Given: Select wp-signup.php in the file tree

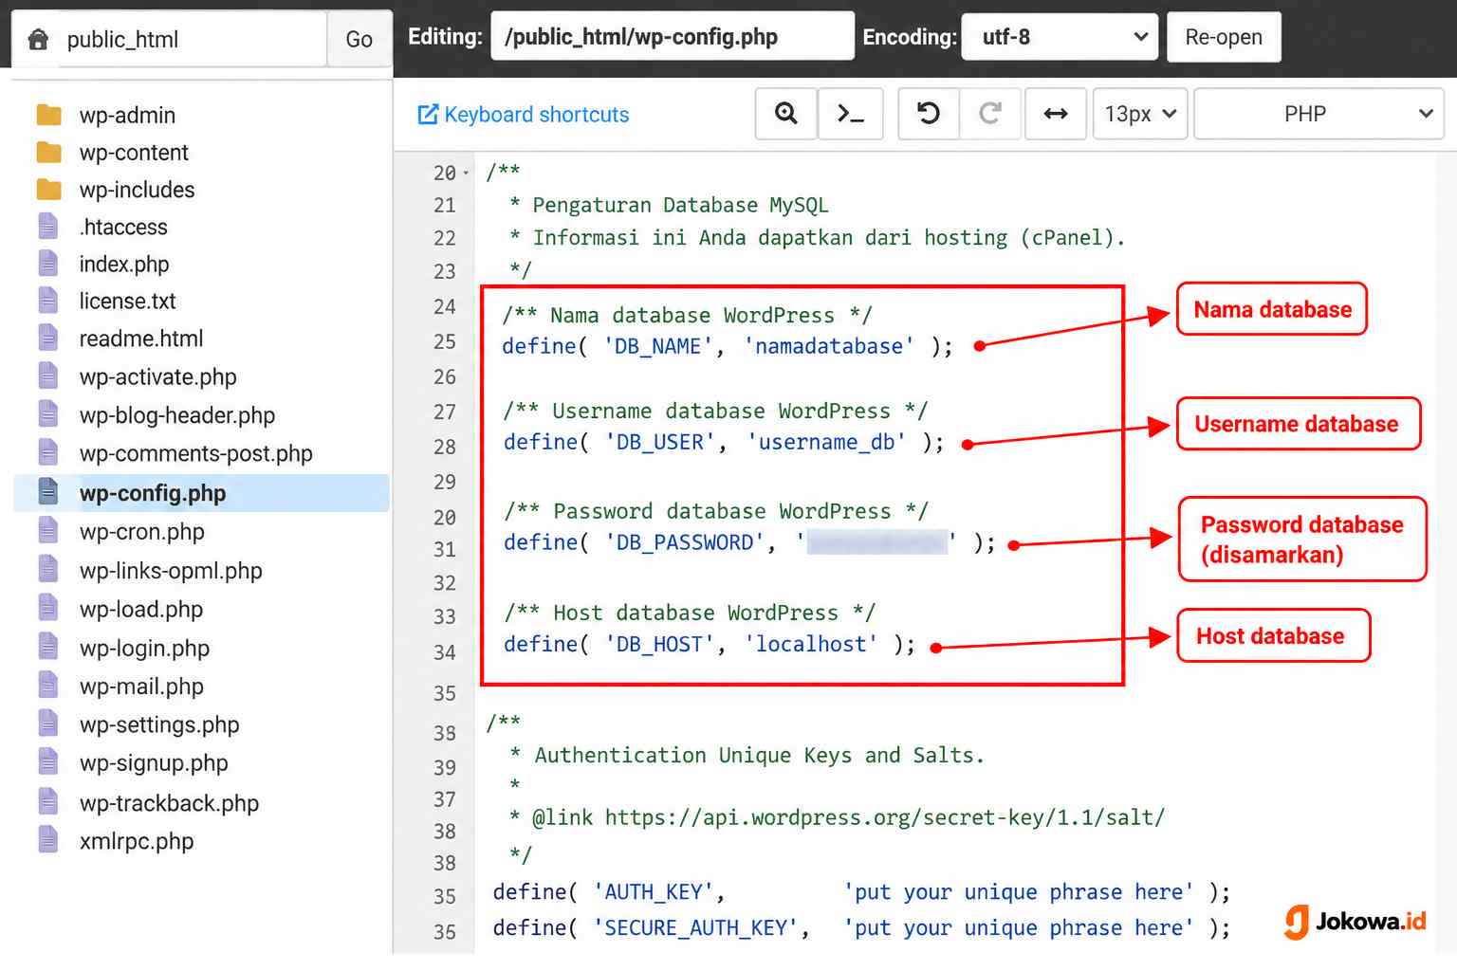Looking at the screenshot, I should point(154,763).
